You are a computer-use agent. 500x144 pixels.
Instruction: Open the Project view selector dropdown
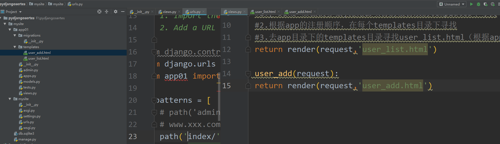point(20,12)
